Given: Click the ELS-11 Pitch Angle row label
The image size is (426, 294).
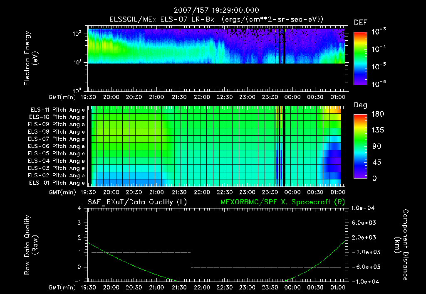Looking at the screenshot, I should (57, 110).
